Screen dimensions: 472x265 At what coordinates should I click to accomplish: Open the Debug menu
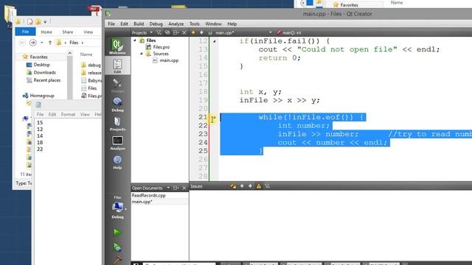(156, 24)
